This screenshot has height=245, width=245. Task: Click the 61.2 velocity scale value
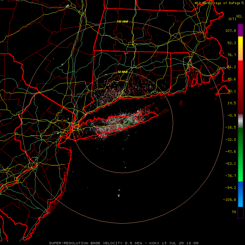(x=232, y=67)
